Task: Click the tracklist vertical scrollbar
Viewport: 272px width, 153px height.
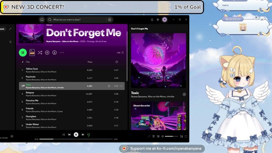Action: 127,56
